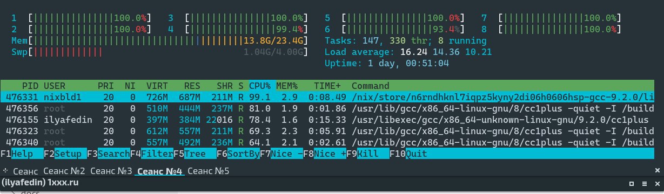The width and height of the screenshot is (664, 194).
Task: Sort by the NI column header
Action: [x=130, y=86]
